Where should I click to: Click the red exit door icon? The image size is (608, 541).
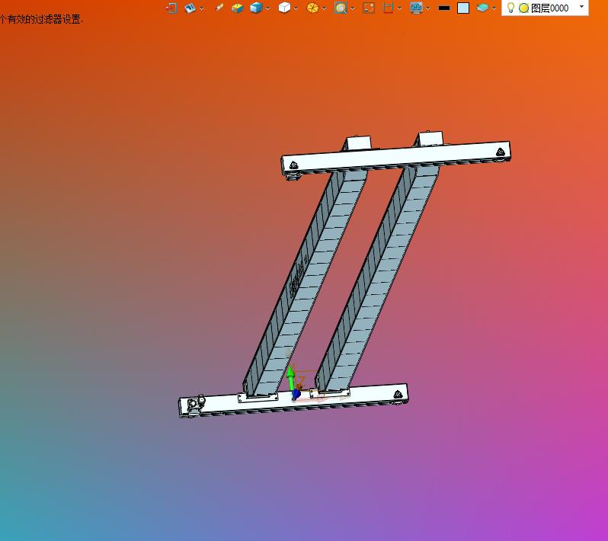pos(171,8)
